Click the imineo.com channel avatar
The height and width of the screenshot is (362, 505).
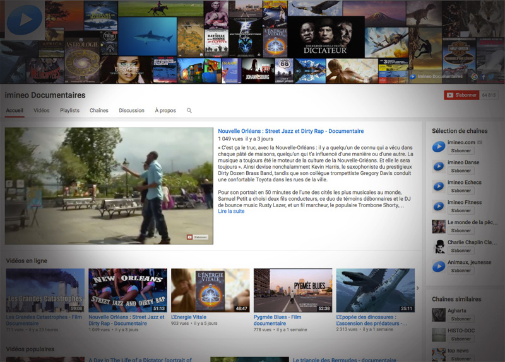(x=438, y=147)
